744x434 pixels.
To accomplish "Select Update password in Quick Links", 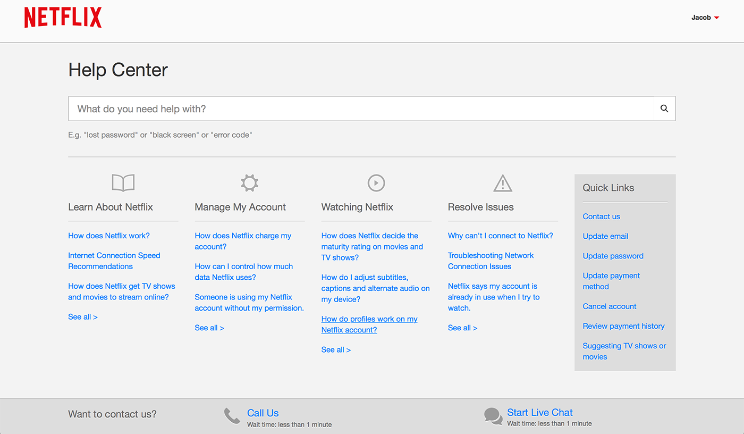I will [x=613, y=256].
